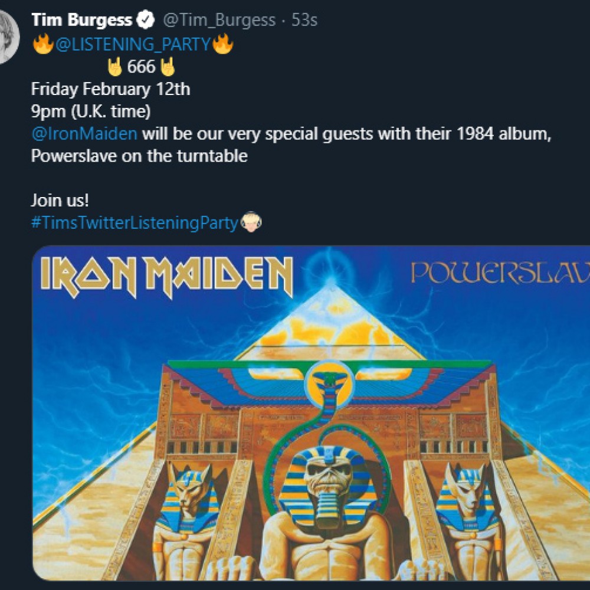This screenshot has width=590, height=590.
Task: Click the rock-horns emoji left of 666
Action: click(x=115, y=67)
